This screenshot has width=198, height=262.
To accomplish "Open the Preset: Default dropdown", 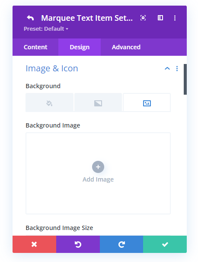I will (x=46, y=29).
